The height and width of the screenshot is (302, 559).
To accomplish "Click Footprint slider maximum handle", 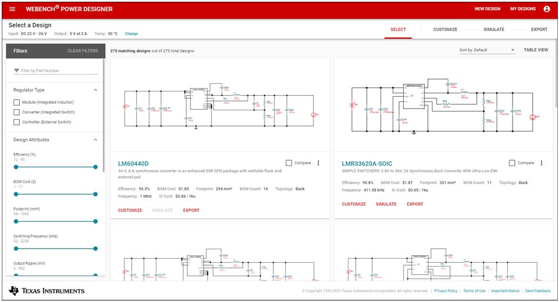I will 95,221.
